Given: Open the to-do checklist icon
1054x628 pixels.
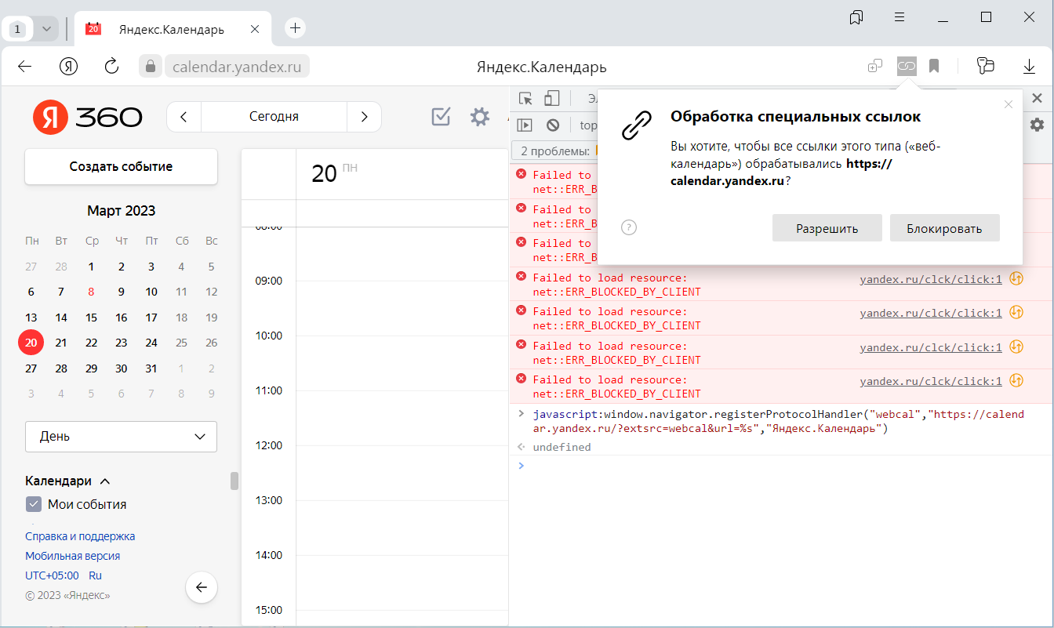Looking at the screenshot, I should (x=441, y=117).
